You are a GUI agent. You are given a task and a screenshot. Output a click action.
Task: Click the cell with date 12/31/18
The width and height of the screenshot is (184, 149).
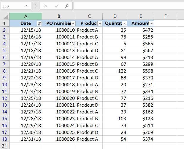[x=26, y=139]
